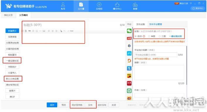The image size is (207, 112).
Task: Click the 定时发布 button
Action: 102,105
